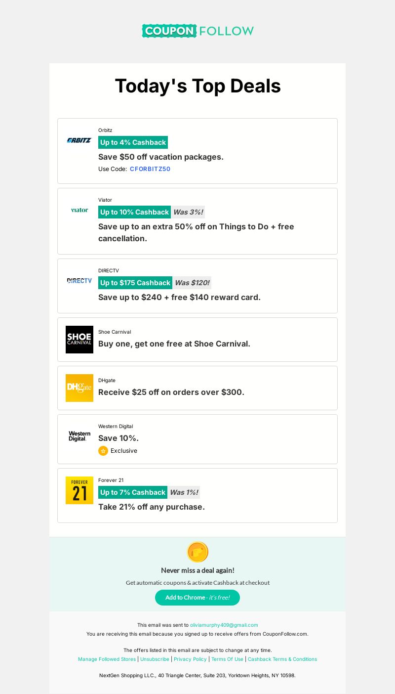Viewport: 395px width, 694px height.
Task: Open the Shoe Carnival logo thumbnail
Action: [x=79, y=340]
